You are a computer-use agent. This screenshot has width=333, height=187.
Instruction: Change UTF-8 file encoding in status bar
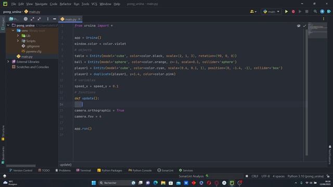265,176
